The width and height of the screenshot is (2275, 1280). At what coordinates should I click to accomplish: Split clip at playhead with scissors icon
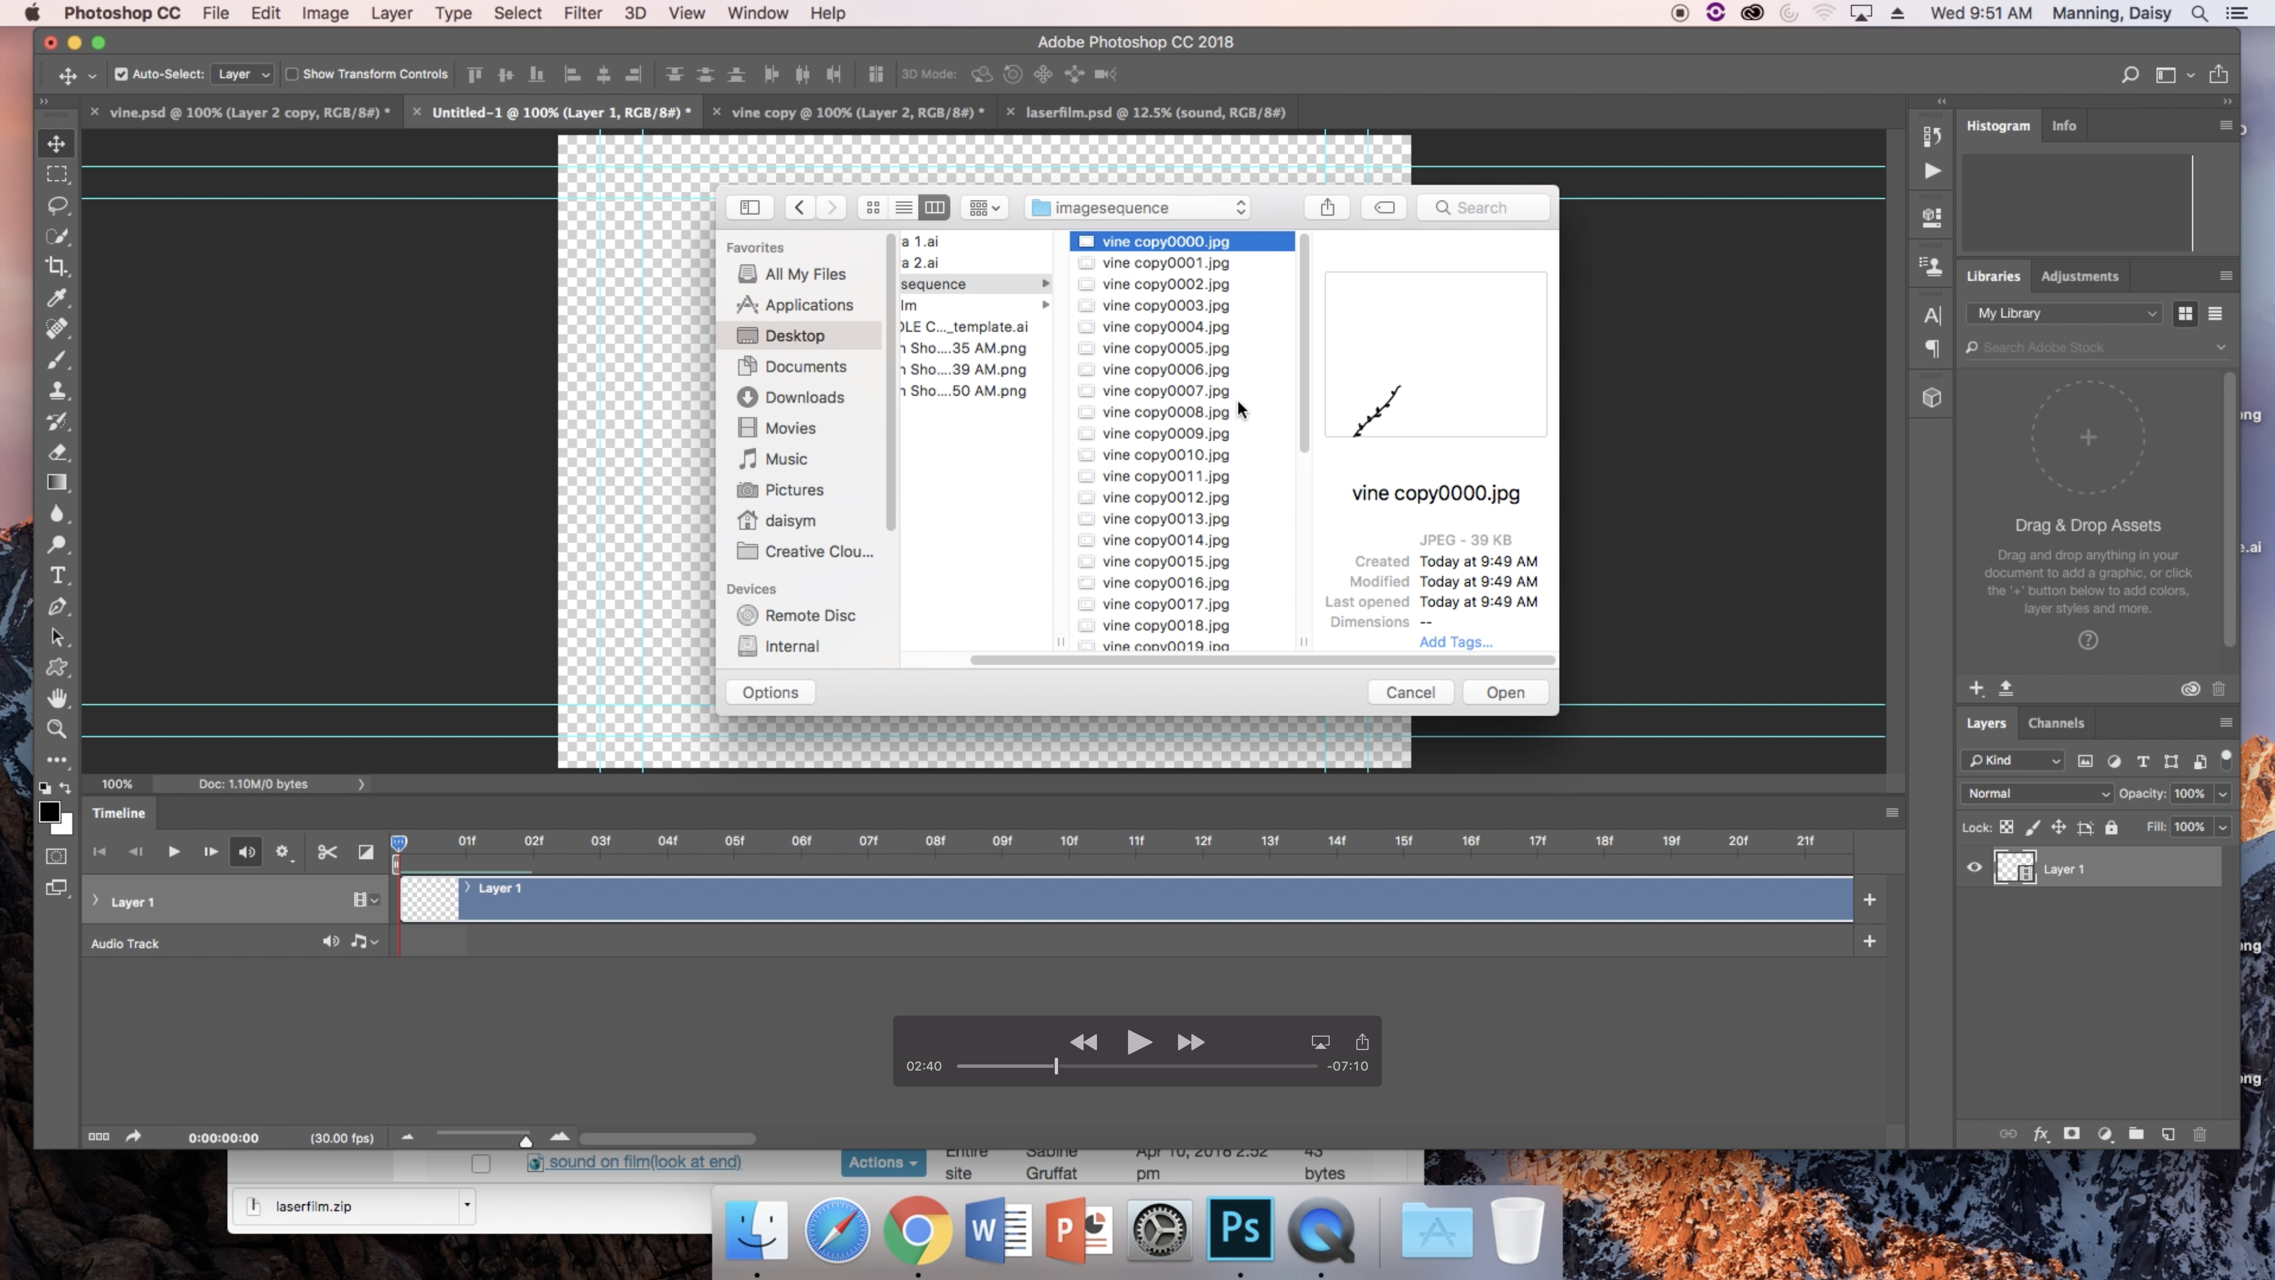tap(327, 852)
